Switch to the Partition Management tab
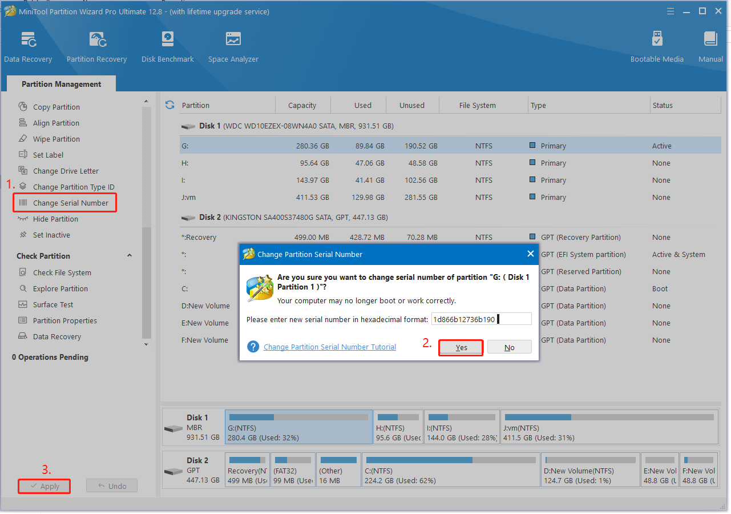Screen dimensions: 731x514 (x=61, y=84)
